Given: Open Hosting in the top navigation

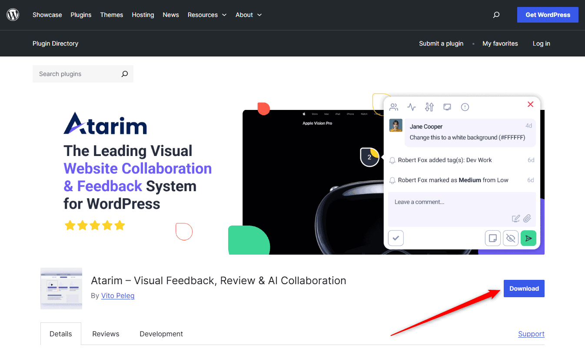Looking at the screenshot, I should point(143,15).
